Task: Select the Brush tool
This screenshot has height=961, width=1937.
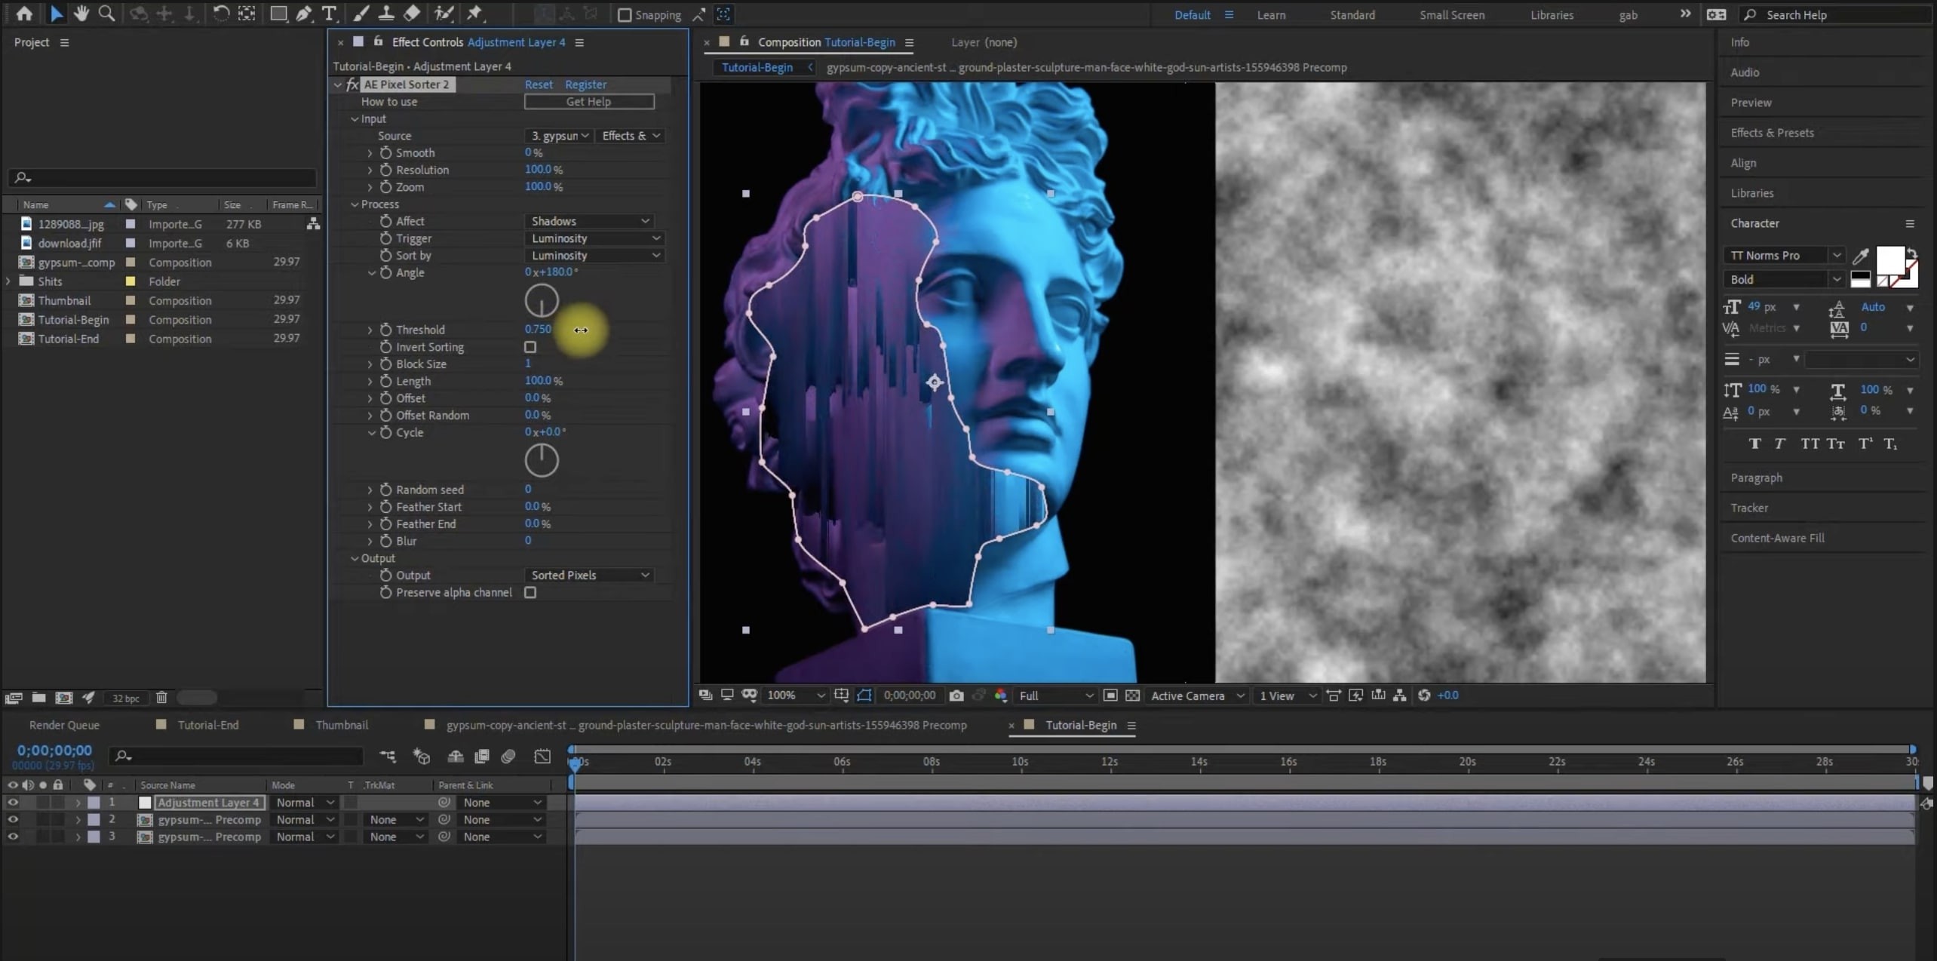Action: (x=361, y=14)
